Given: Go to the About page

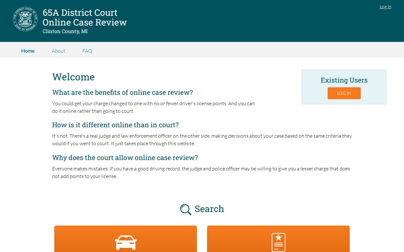Looking at the screenshot, I should 58,51.
